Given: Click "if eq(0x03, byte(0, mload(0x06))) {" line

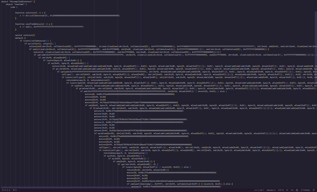Looking at the screenshot, I should (129, 159).
